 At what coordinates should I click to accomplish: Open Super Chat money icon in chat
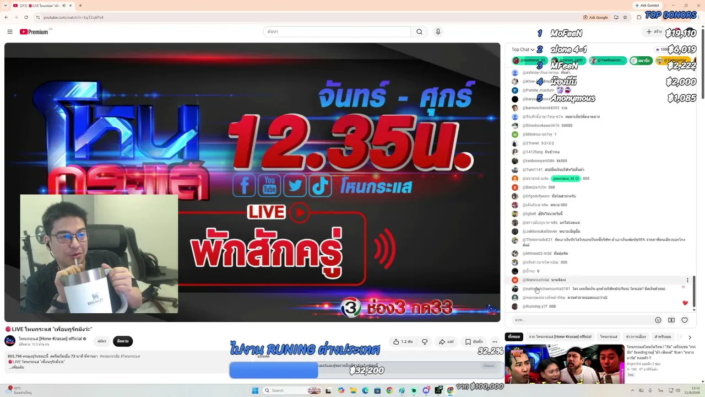click(x=671, y=320)
